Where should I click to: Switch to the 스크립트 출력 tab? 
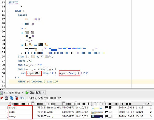tap(11, 93)
